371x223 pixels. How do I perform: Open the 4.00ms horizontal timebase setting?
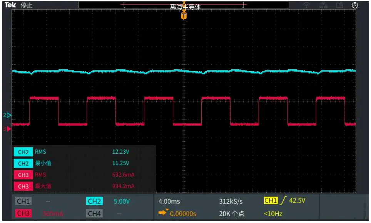click(x=169, y=201)
